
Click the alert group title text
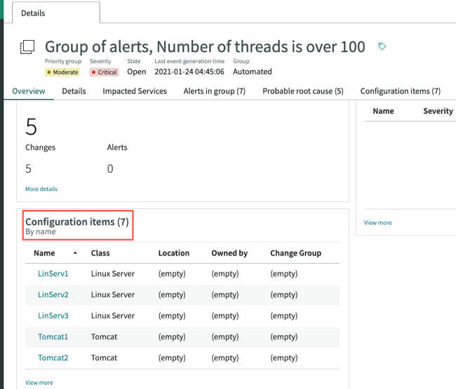(x=205, y=46)
